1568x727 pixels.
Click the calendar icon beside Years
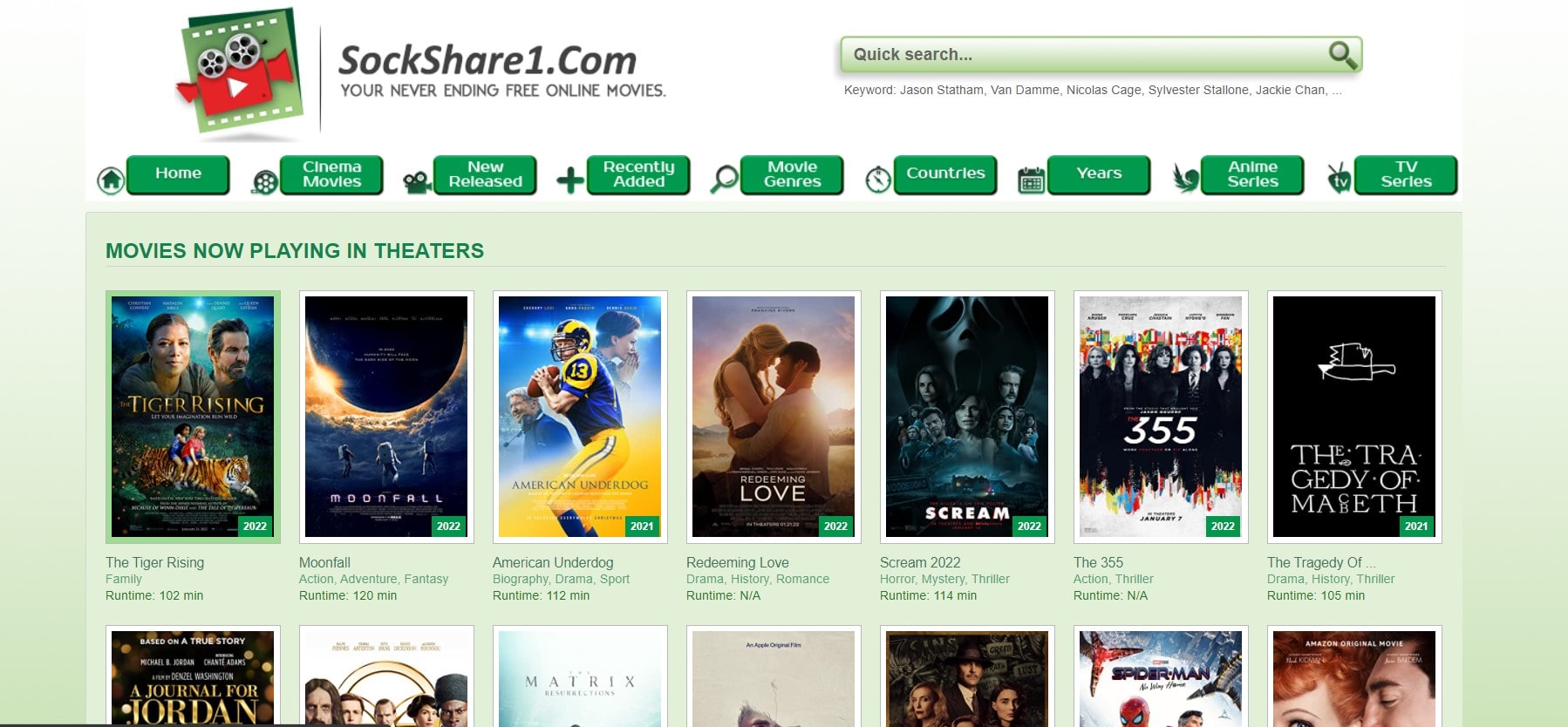1032,180
